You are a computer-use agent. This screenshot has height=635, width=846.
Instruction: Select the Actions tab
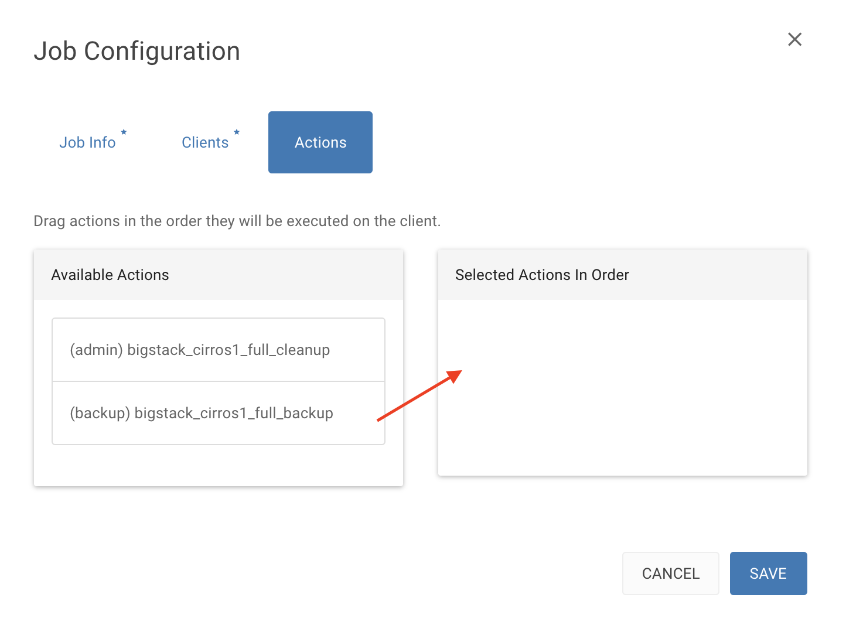(x=320, y=142)
